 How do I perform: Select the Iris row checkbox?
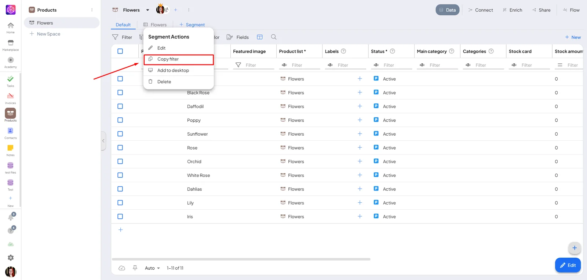120,217
